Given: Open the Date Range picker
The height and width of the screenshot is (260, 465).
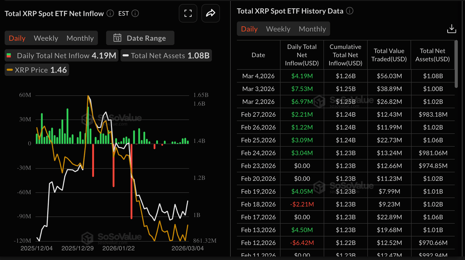Looking at the screenshot, I should (140, 38).
